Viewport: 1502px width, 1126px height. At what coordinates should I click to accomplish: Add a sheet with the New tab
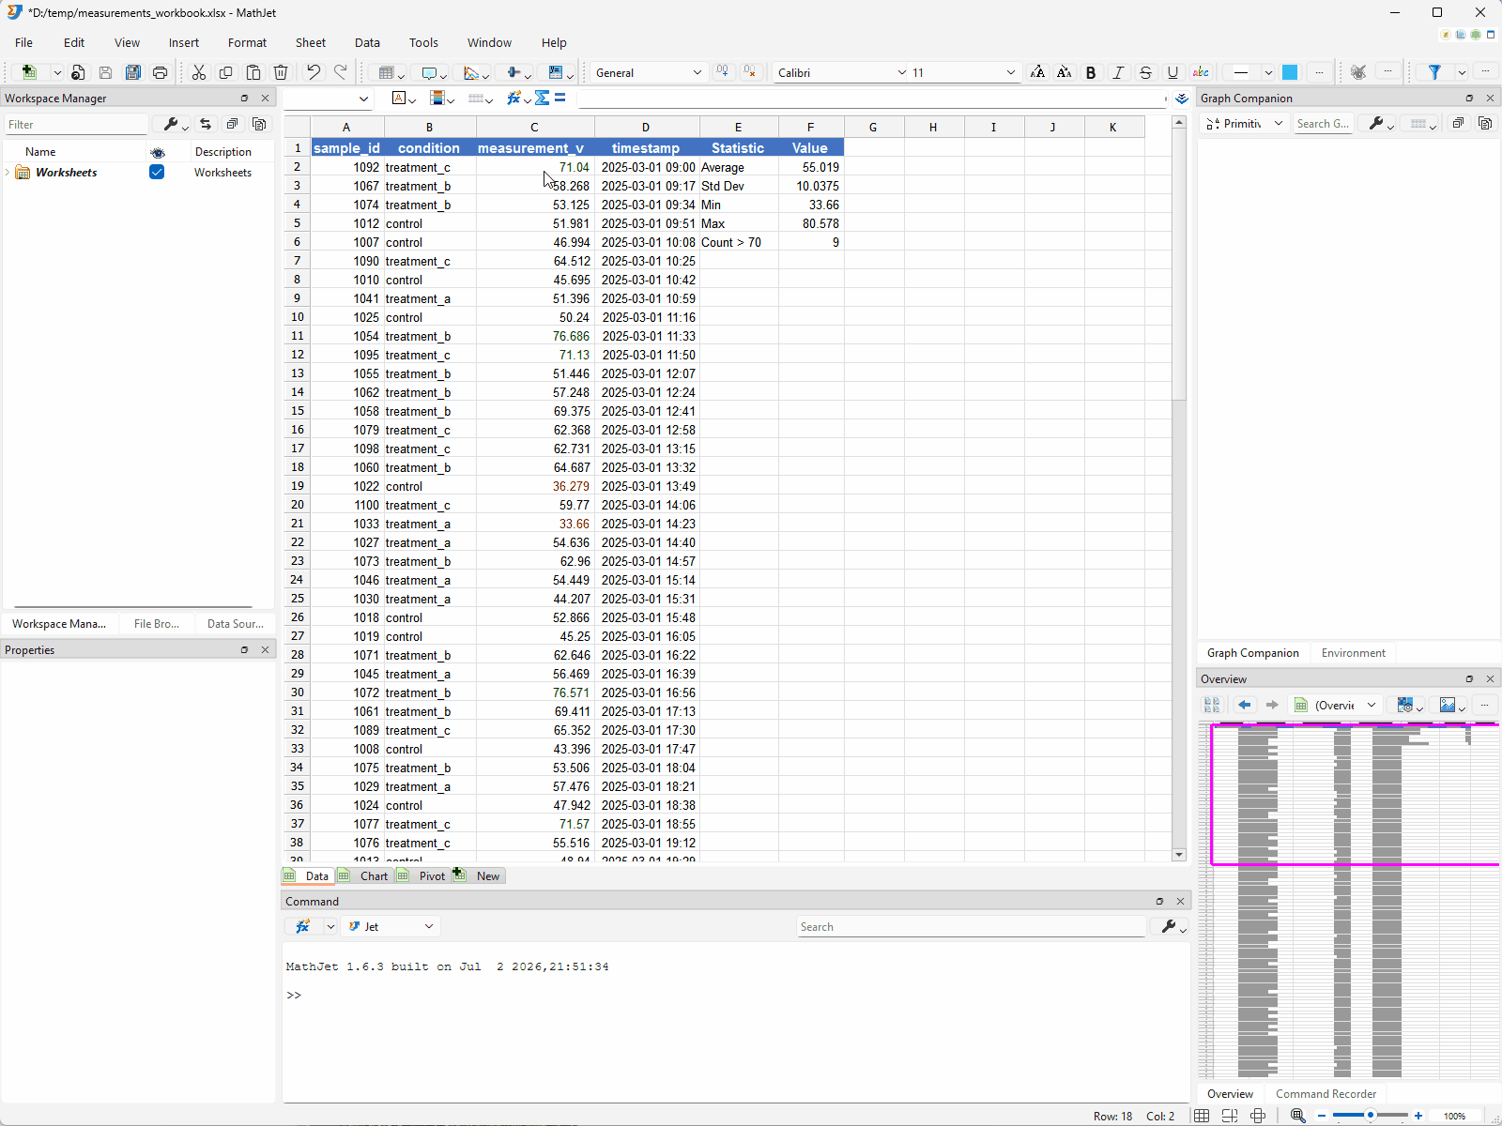pos(479,875)
